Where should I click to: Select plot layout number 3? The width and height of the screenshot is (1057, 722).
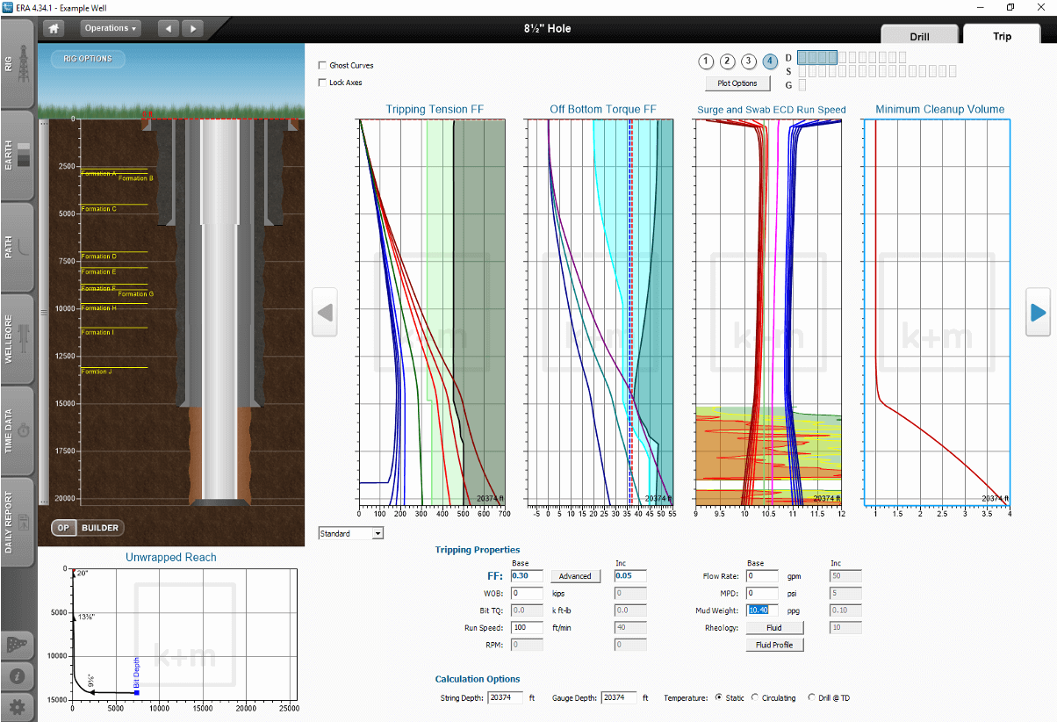pyautogui.click(x=749, y=61)
